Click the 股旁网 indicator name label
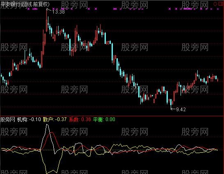The width and height of the screenshot is (224, 174). (7, 119)
